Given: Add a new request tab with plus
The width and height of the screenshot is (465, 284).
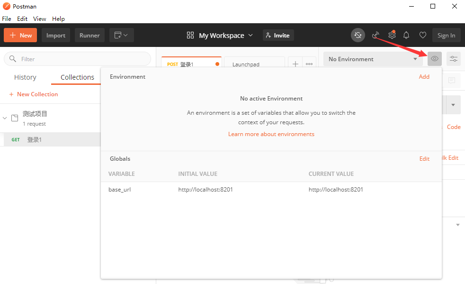Looking at the screenshot, I should point(295,64).
